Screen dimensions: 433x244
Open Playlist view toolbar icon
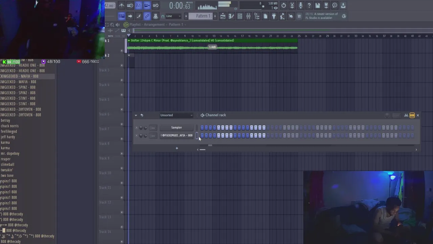coord(223,16)
